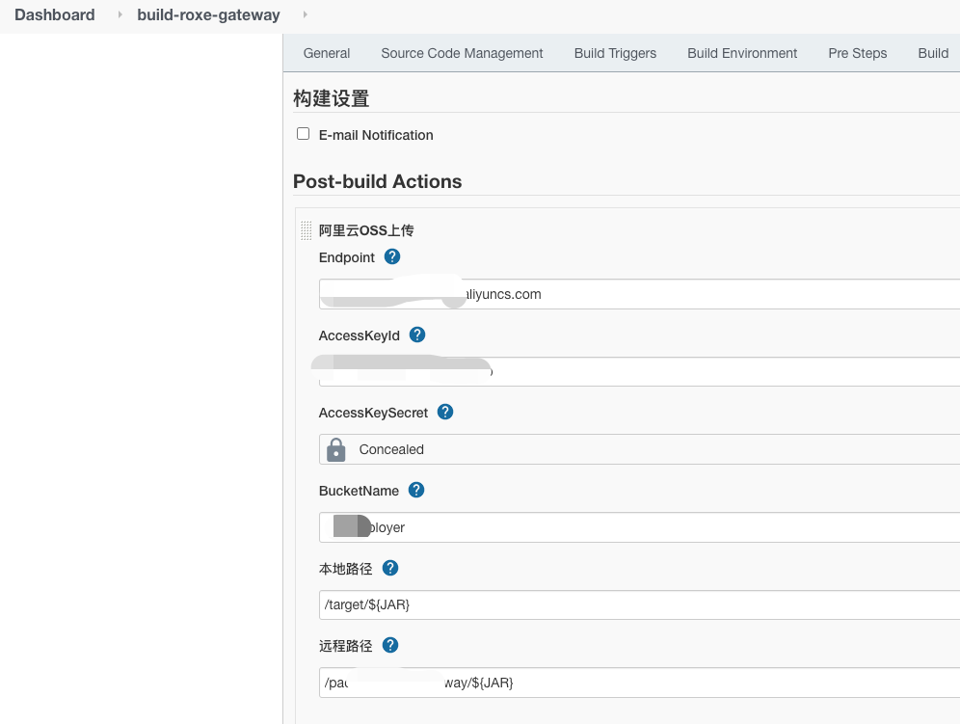This screenshot has width=960, height=724.
Task: Expand the Dashboard breadcrumb arrow
Action: click(120, 14)
